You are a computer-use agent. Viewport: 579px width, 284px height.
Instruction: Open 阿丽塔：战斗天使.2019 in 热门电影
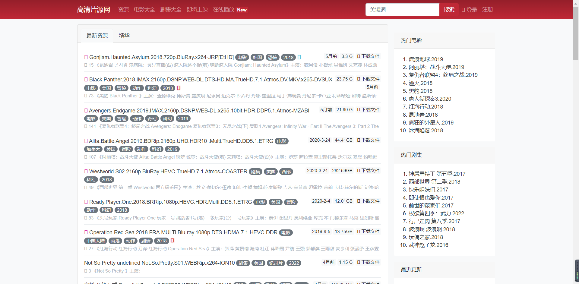pos(436,67)
